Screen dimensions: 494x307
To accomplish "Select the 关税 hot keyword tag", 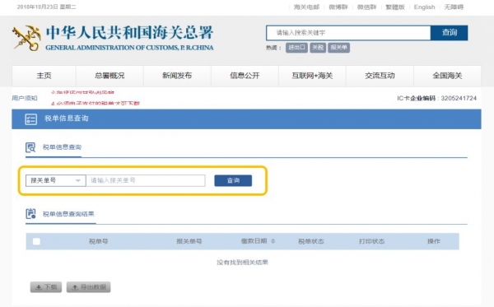I will click(x=318, y=48).
